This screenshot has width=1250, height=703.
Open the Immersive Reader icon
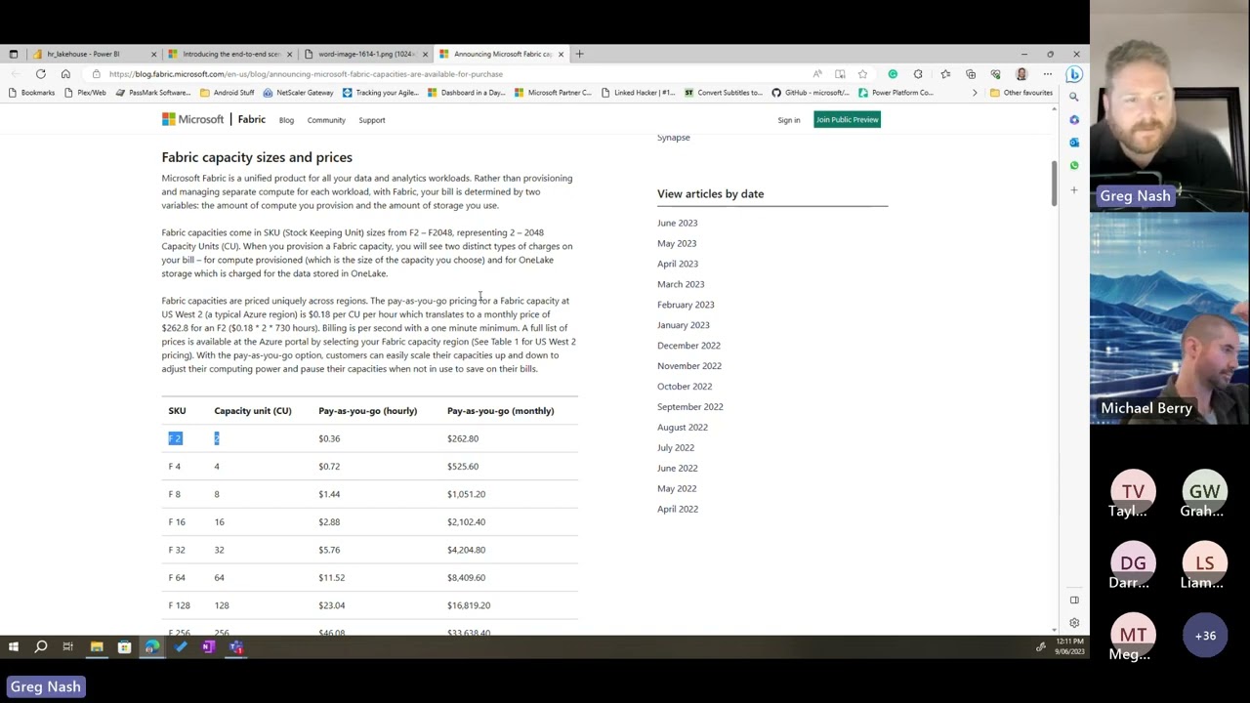(x=840, y=74)
